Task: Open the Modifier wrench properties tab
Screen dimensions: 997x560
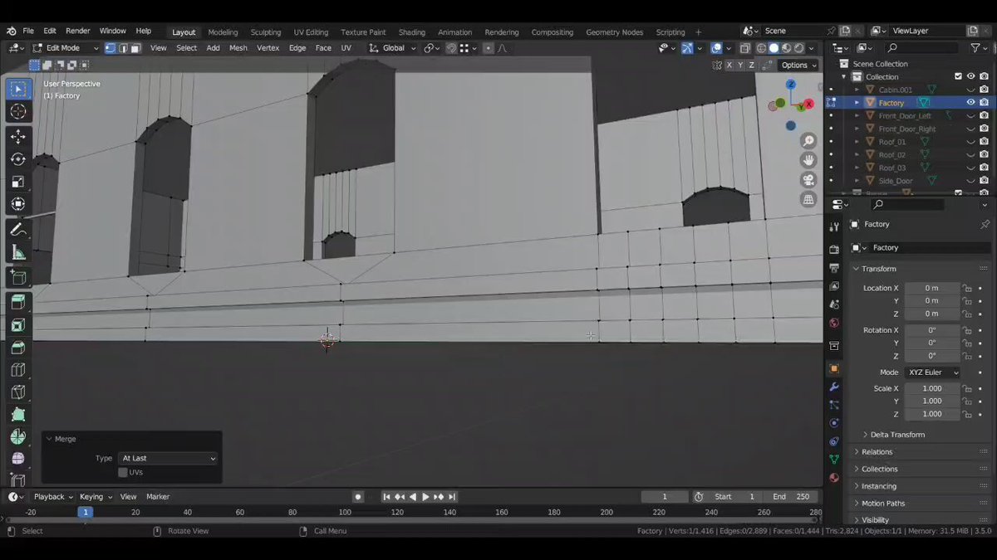Action: point(834,387)
